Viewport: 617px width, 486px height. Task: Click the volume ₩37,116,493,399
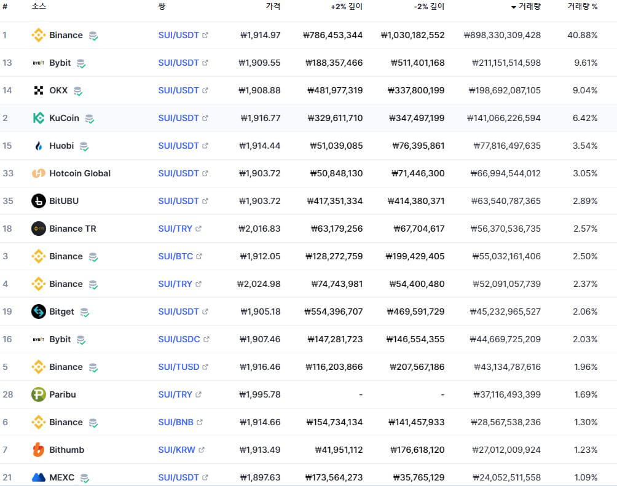[x=507, y=394]
